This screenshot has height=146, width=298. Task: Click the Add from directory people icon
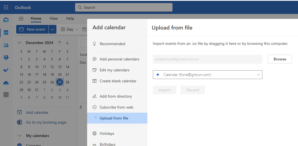94,96
